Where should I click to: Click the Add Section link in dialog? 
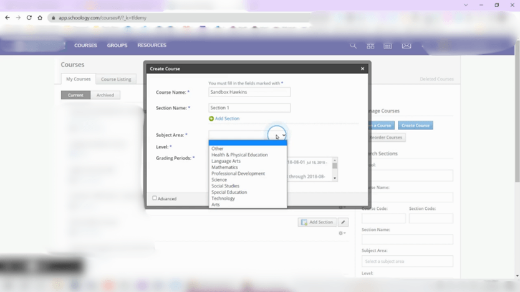[227, 118]
